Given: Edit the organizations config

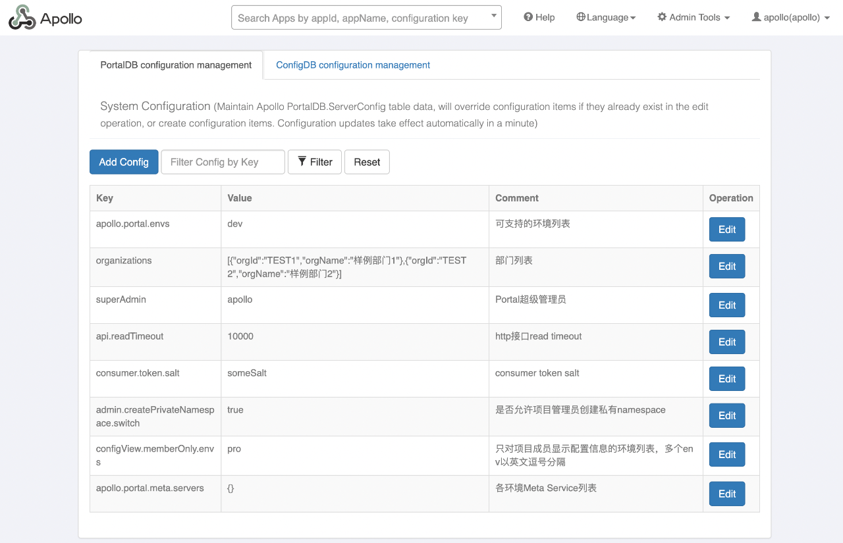Looking at the screenshot, I should (x=727, y=267).
